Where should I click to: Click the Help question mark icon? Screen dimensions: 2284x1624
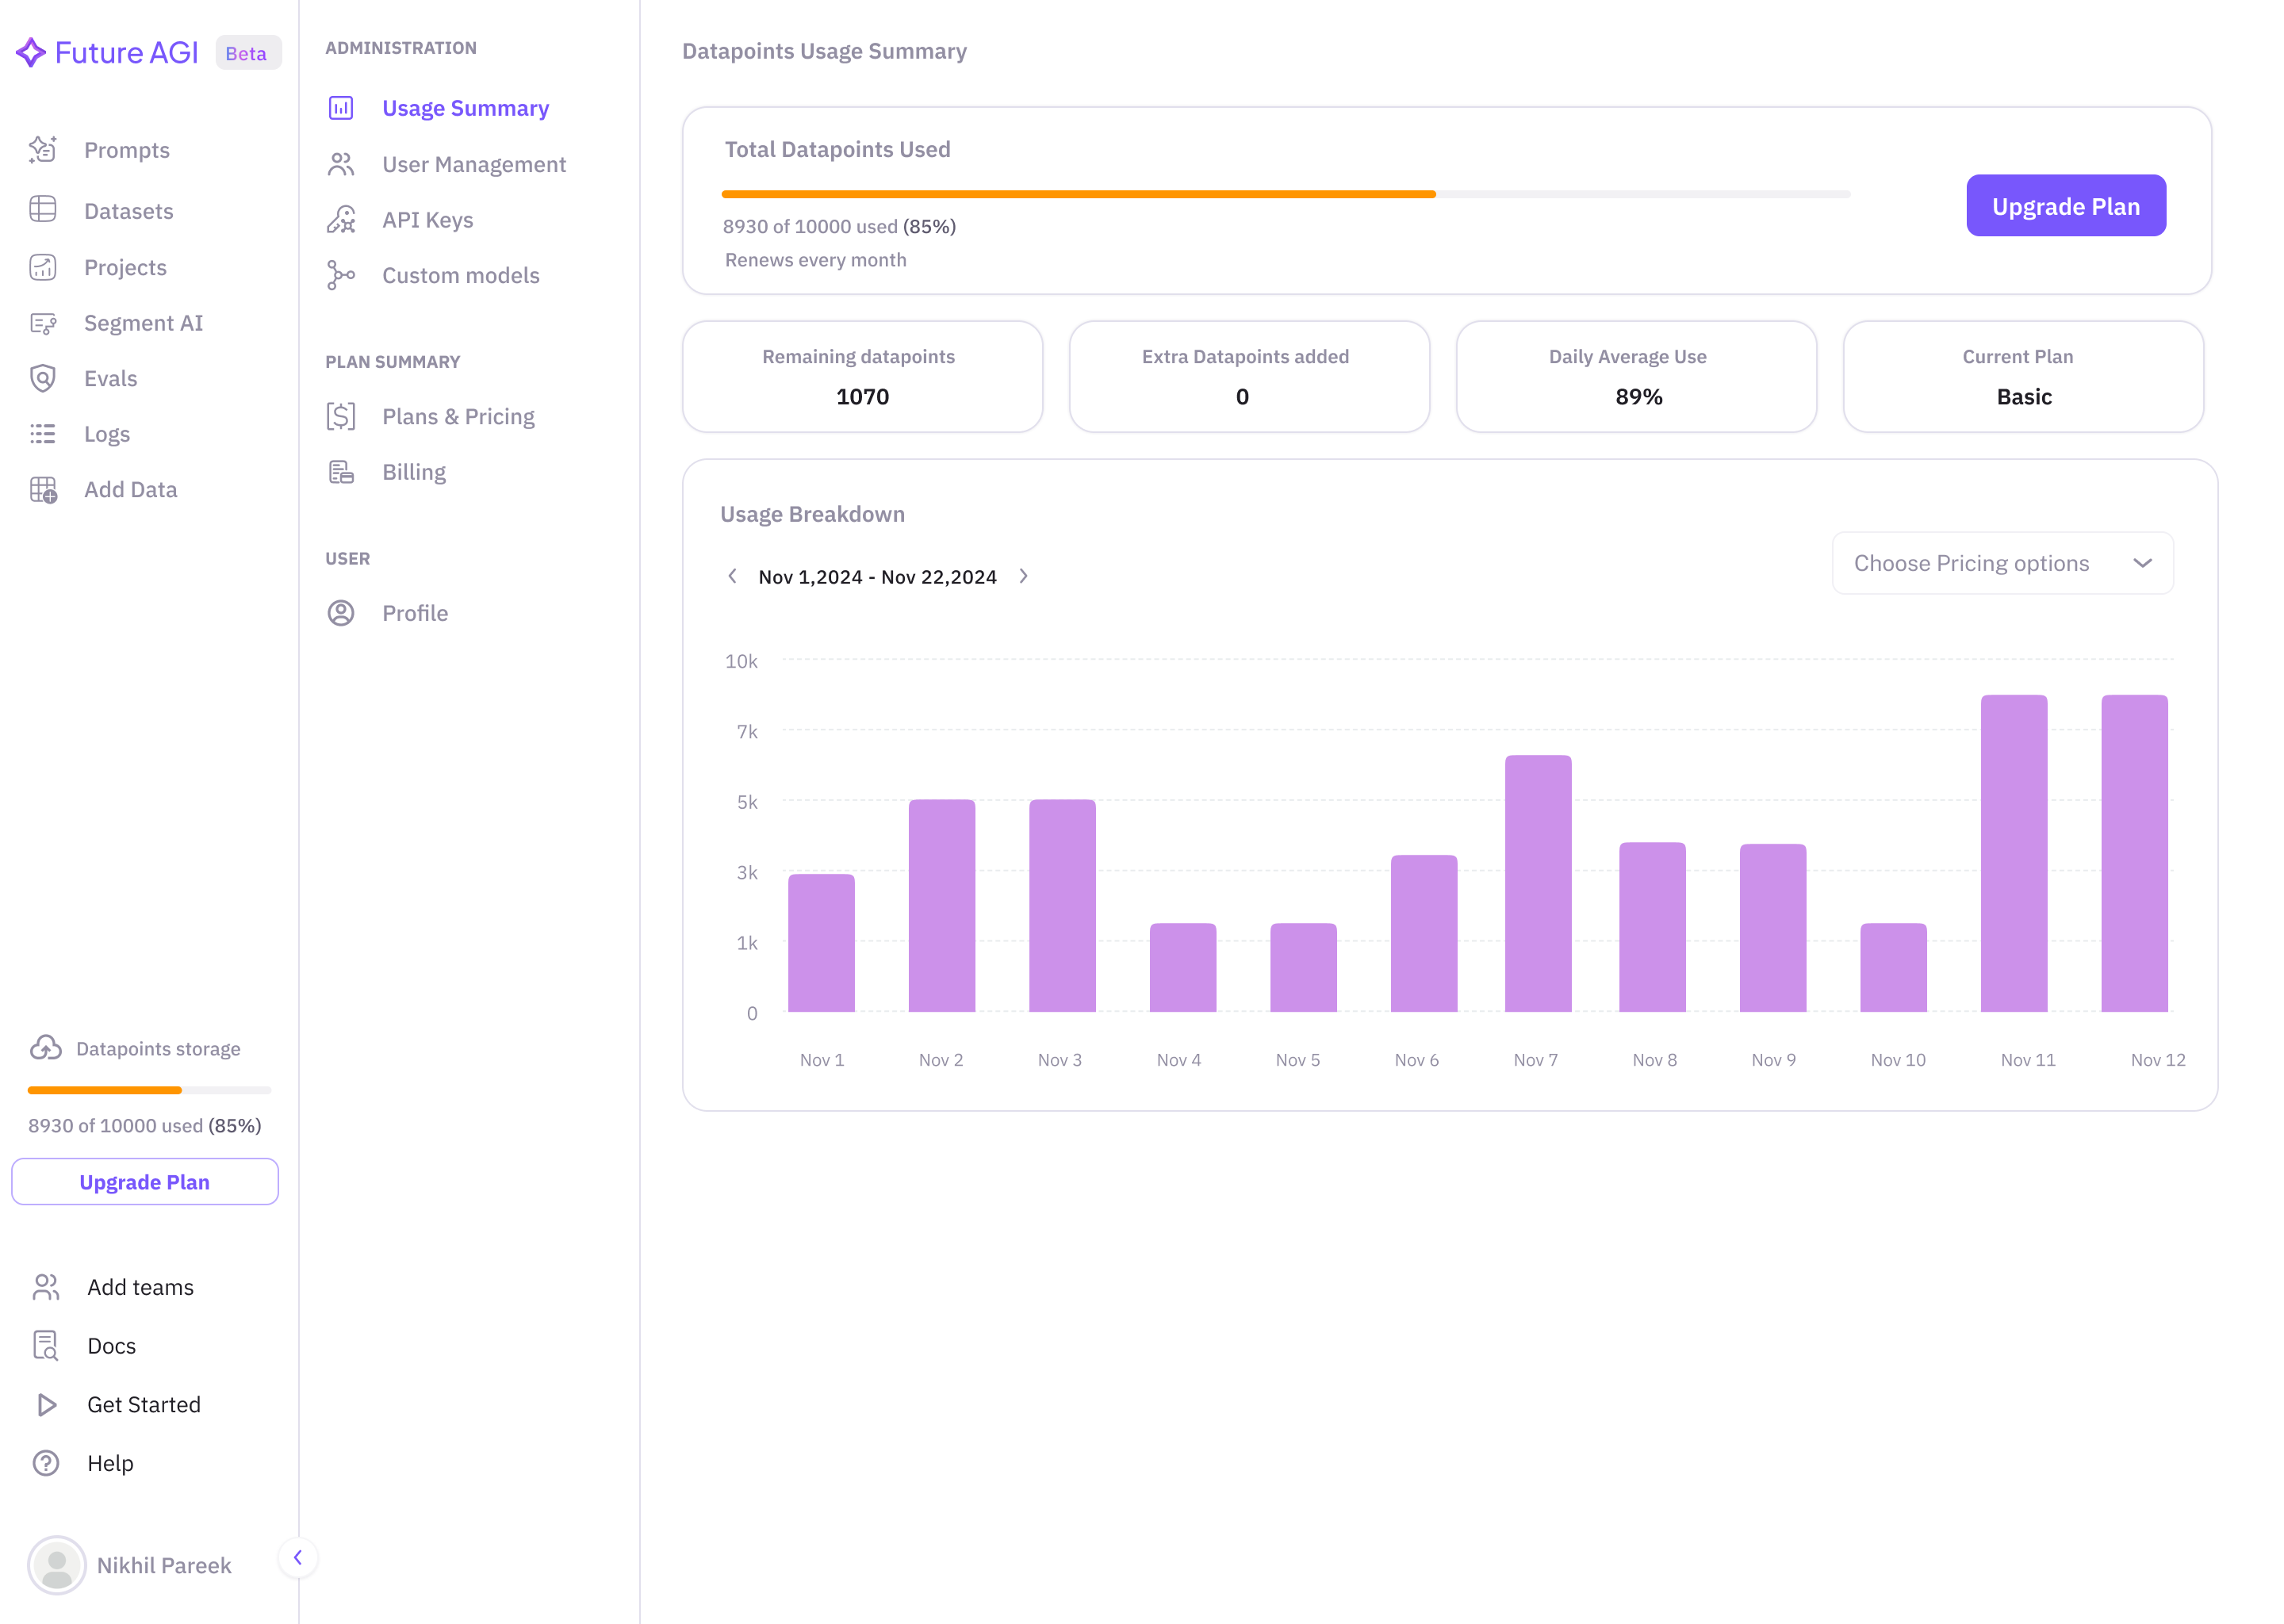point(46,1463)
